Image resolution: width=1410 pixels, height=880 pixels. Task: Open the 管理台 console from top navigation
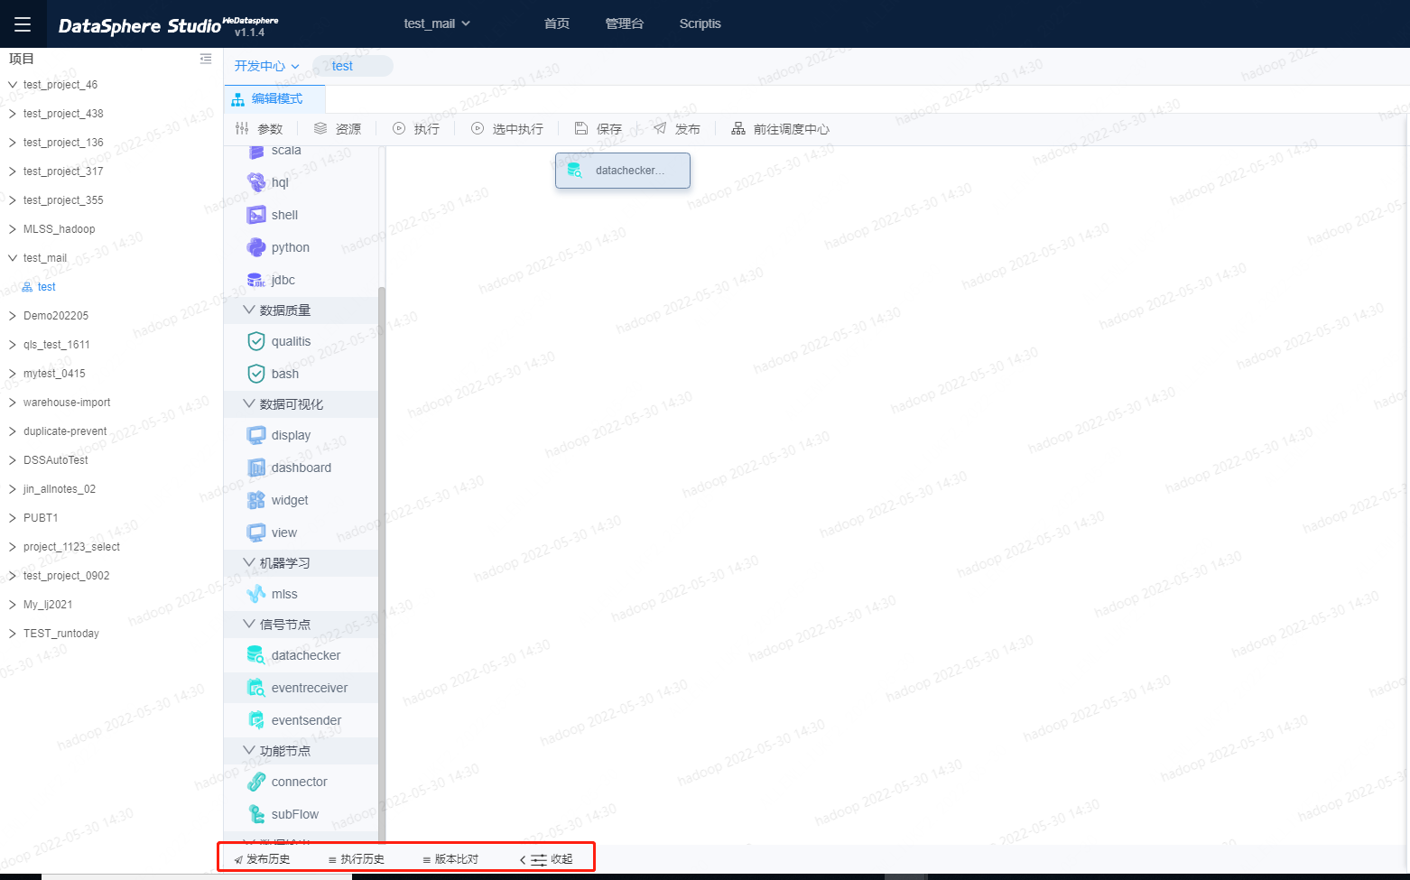pos(625,23)
